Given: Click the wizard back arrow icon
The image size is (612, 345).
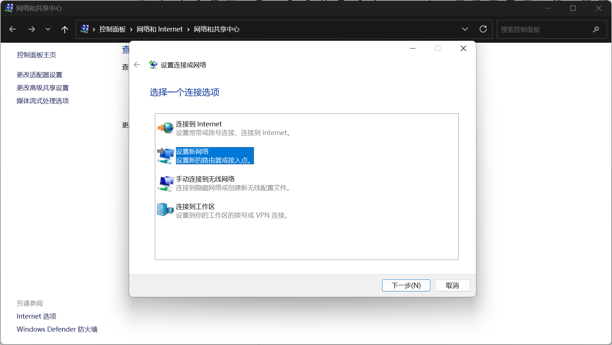Looking at the screenshot, I should (137, 65).
